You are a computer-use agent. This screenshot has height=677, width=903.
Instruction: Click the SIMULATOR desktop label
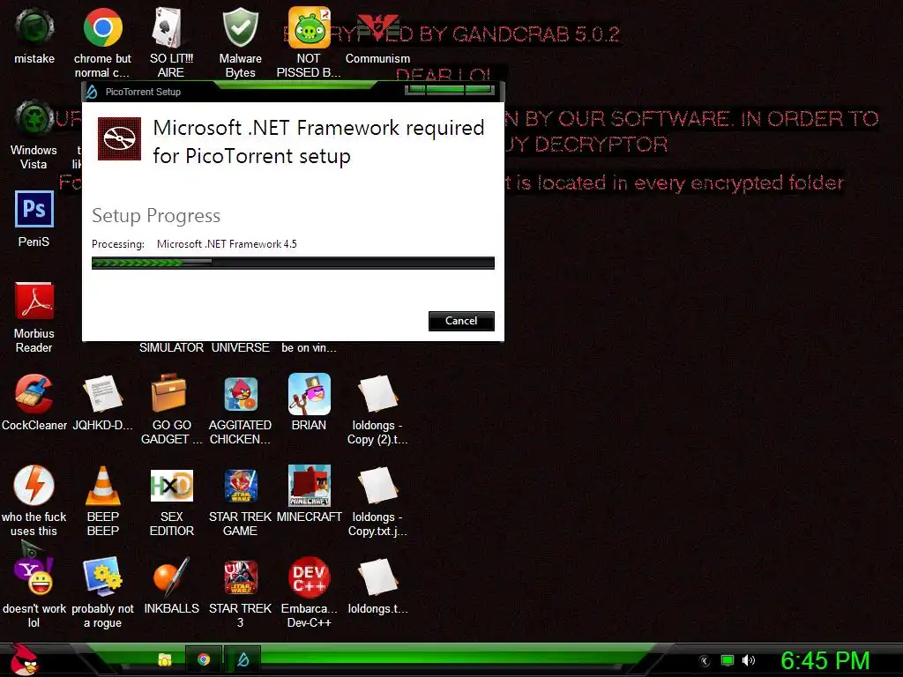pyautogui.click(x=171, y=347)
